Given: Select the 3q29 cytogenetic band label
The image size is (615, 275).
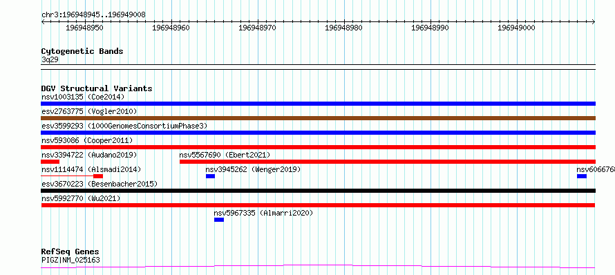Looking at the screenshot, I should coord(50,59).
